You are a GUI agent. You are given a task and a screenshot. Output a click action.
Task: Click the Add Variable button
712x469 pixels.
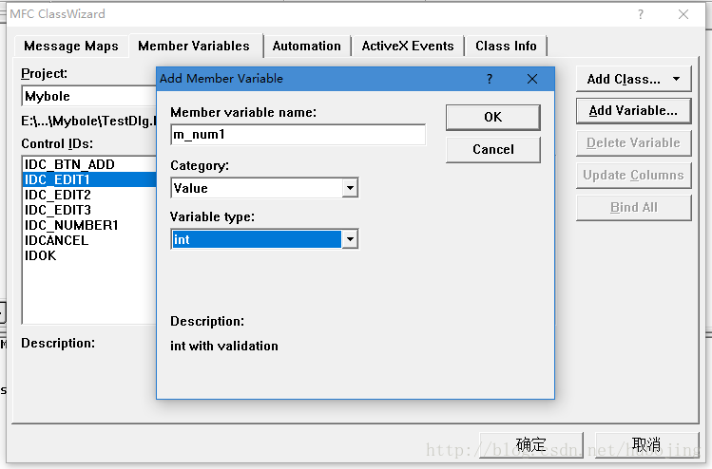(x=632, y=110)
